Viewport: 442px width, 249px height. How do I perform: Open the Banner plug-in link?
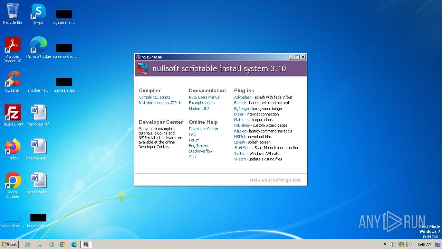click(x=240, y=103)
